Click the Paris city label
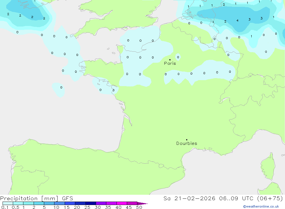The image size is (285, 209). pos(170,63)
